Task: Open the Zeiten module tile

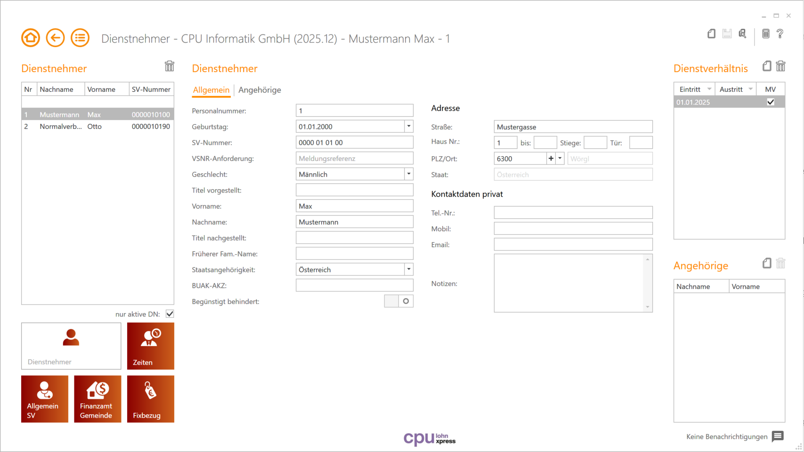Action: click(x=150, y=346)
